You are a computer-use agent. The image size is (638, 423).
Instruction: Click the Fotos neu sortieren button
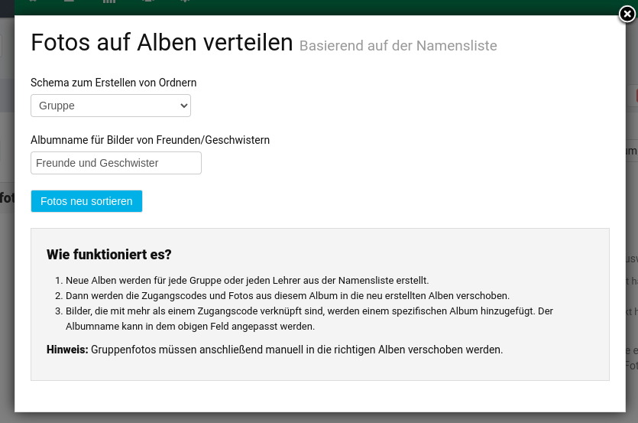coord(86,201)
